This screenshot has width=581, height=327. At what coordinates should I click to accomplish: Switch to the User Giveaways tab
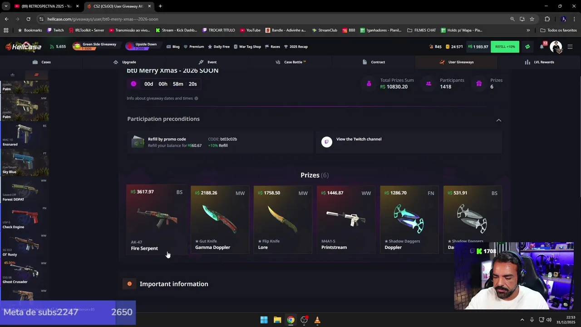[x=456, y=62]
